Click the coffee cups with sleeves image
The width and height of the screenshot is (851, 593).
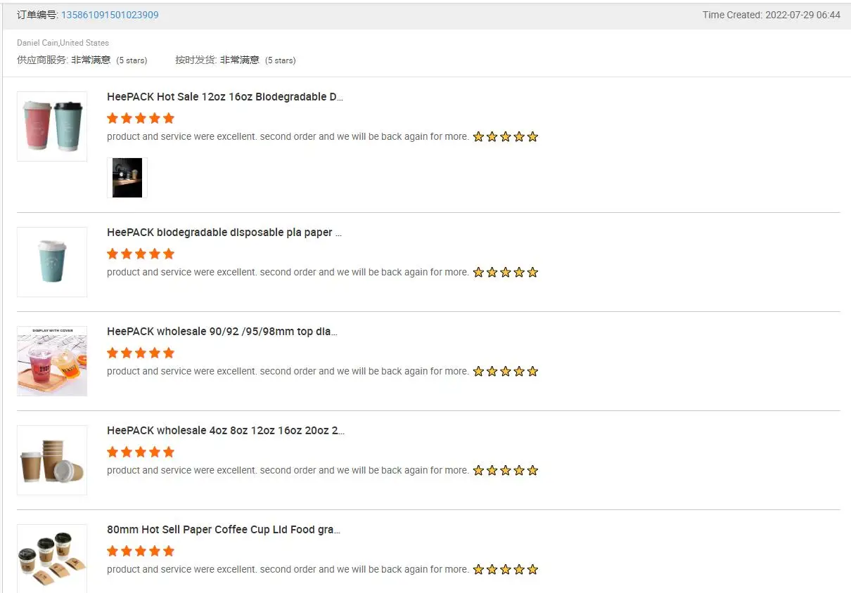[52, 558]
